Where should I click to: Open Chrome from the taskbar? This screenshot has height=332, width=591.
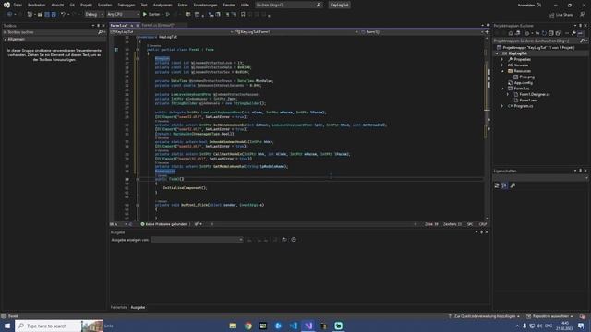click(x=248, y=326)
